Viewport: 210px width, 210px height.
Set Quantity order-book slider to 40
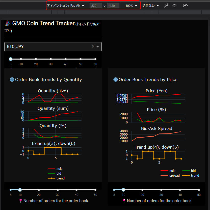pos(76,190)
